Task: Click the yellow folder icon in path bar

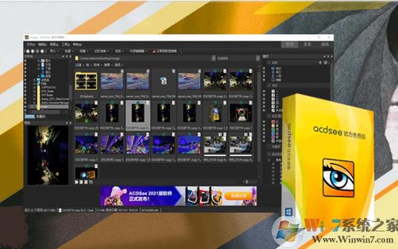Action: point(77,58)
